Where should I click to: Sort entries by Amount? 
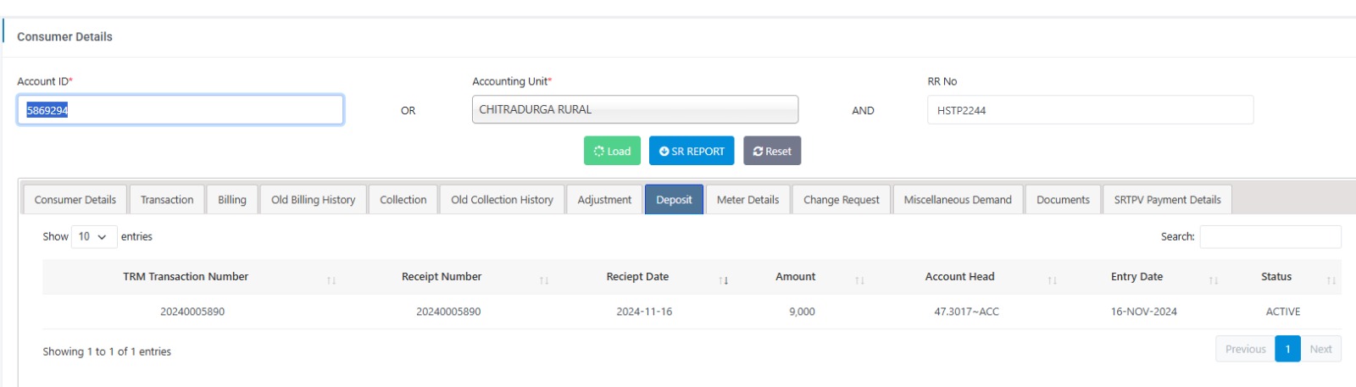coord(795,277)
